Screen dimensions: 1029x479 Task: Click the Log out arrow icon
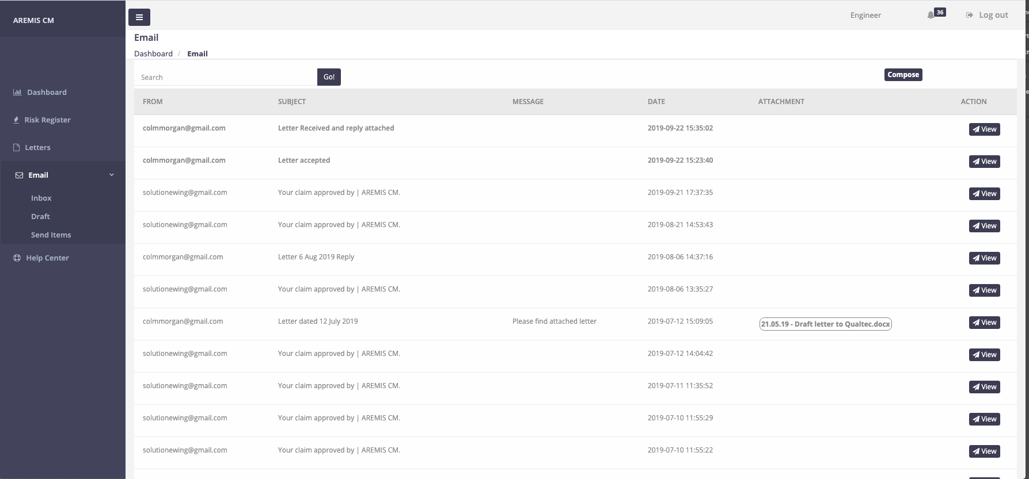click(x=969, y=15)
